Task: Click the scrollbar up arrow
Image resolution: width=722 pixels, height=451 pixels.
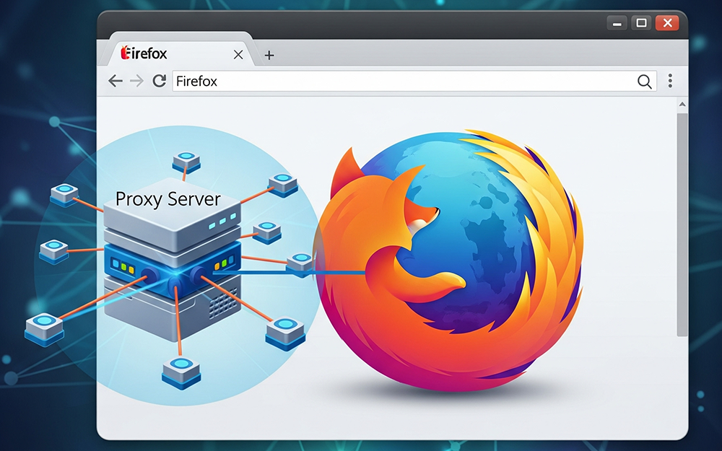Action: [x=682, y=105]
